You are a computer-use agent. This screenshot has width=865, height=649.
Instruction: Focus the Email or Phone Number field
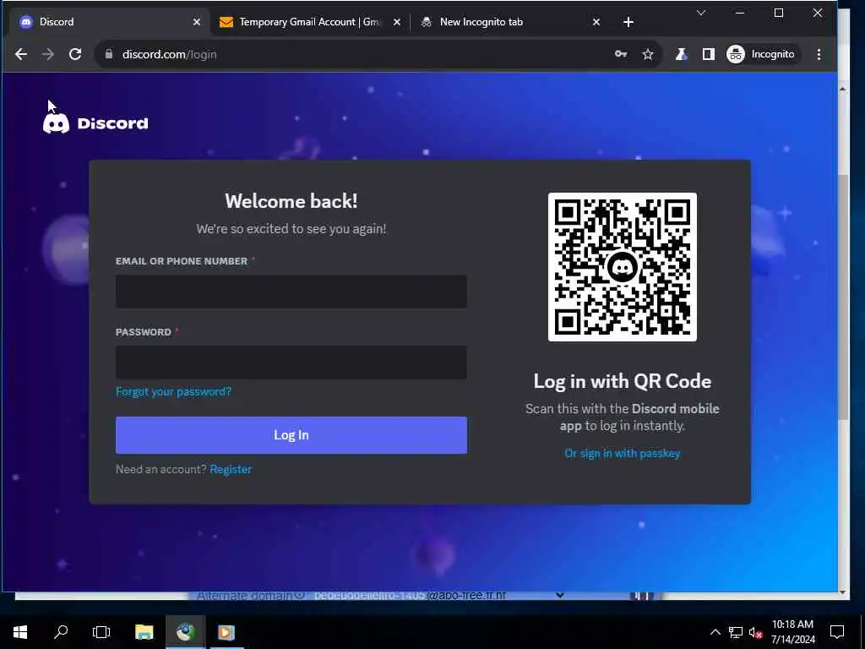pyautogui.click(x=291, y=292)
